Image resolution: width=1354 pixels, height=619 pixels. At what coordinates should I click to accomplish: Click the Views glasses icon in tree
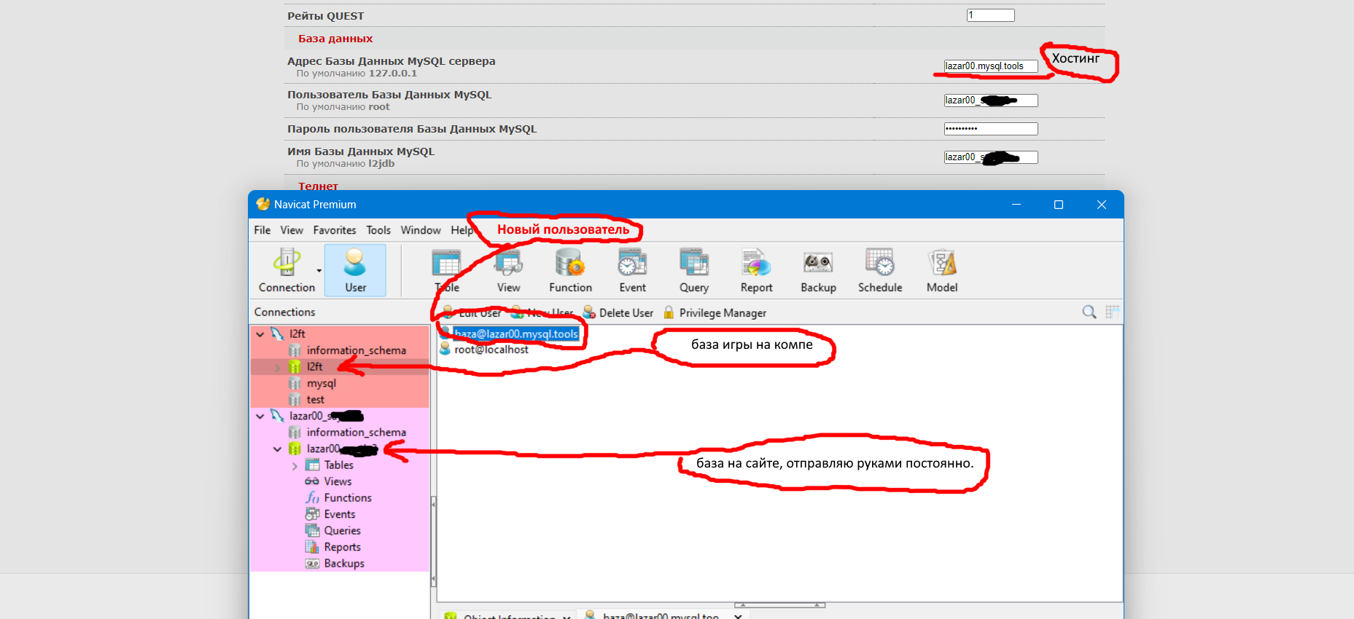tap(312, 481)
